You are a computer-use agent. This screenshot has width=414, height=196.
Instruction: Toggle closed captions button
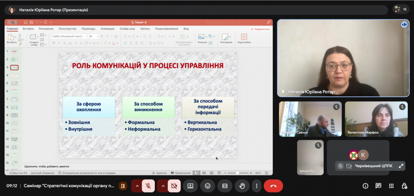(225, 186)
